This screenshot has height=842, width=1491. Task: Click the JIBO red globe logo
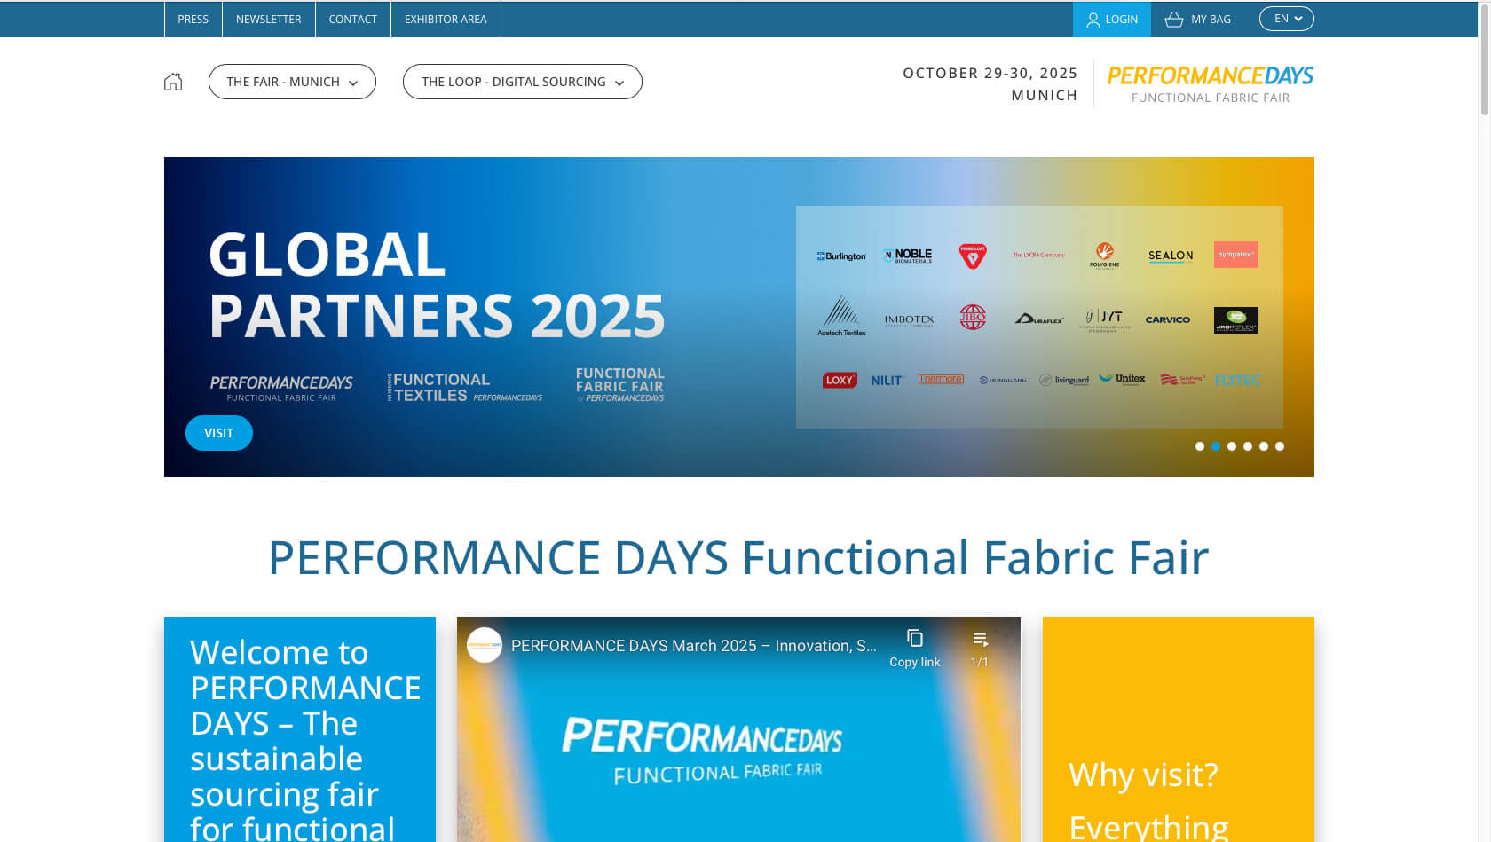(x=973, y=317)
